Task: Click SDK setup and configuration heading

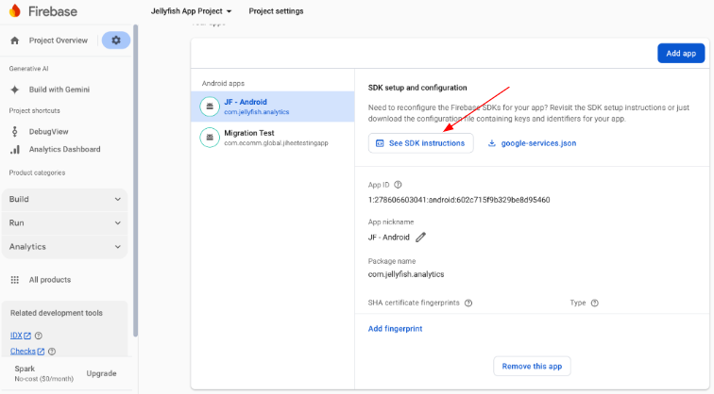Action: pos(417,88)
